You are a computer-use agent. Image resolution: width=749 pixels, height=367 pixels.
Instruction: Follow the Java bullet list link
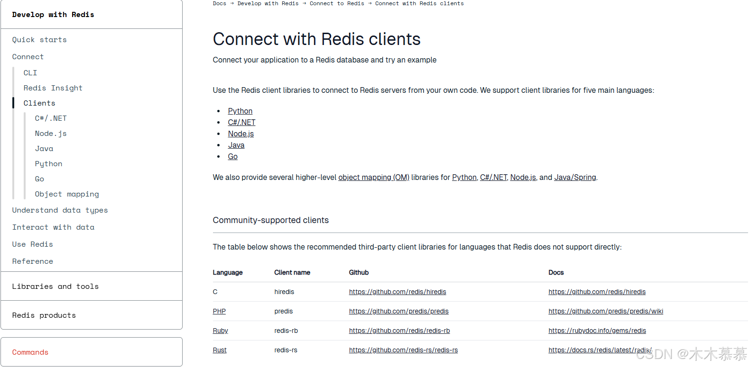tap(236, 145)
